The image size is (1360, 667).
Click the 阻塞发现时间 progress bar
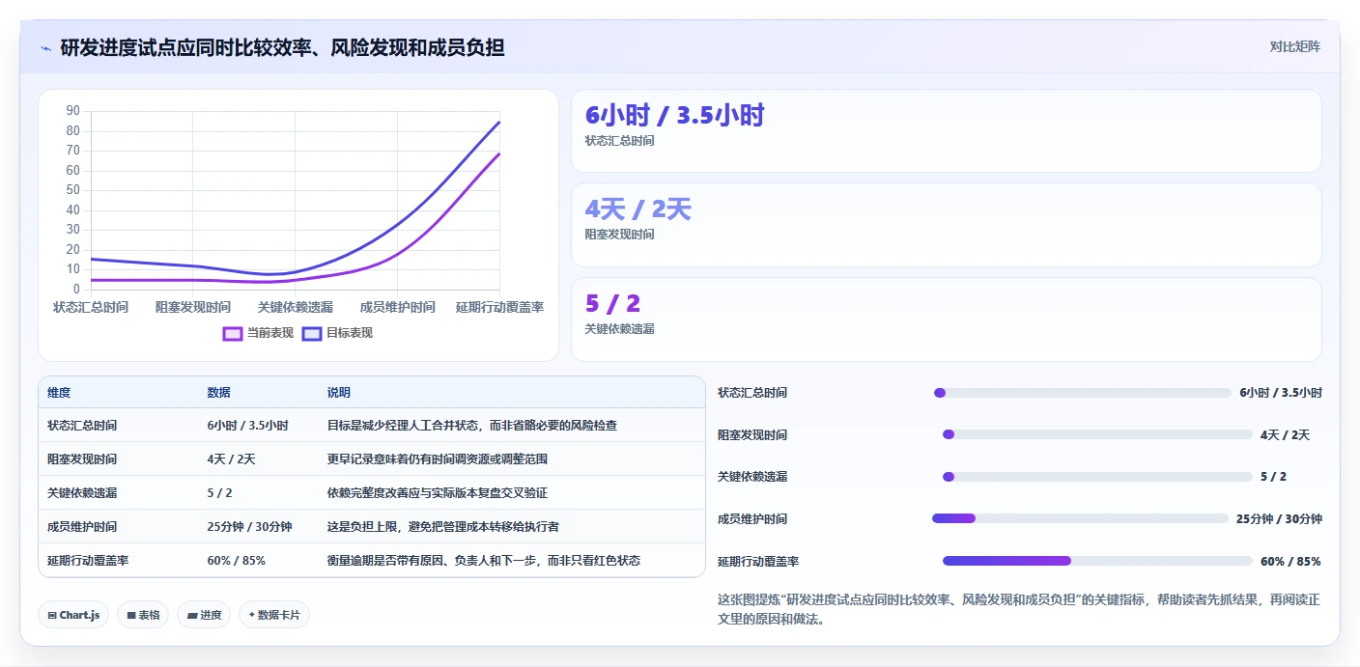tap(1097, 434)
